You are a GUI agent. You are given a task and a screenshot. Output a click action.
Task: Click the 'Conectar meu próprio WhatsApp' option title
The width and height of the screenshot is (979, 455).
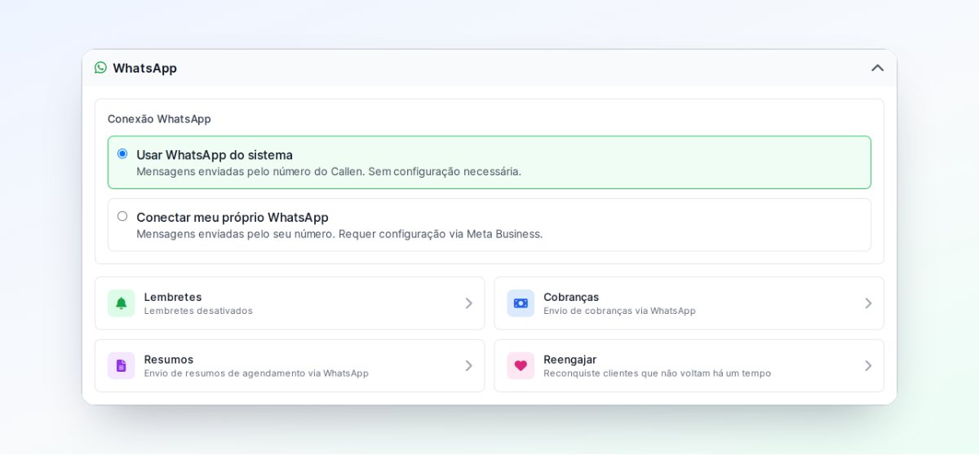click(x=233, y=217)
